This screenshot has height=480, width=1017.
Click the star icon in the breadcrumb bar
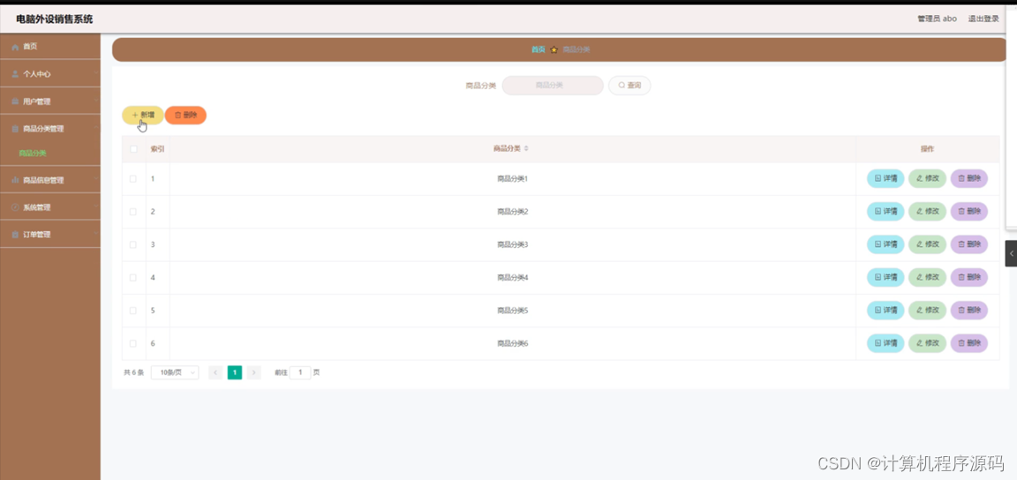tap(554, 49)
